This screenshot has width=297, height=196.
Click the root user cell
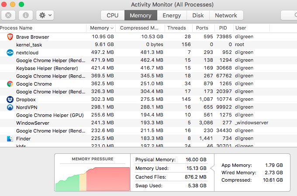point(239,44)
